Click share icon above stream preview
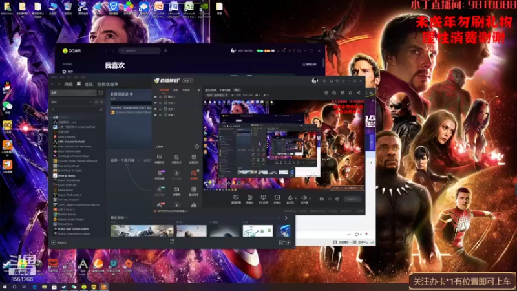Viewport: 517px width, 291px height. (x=359, y=93)
